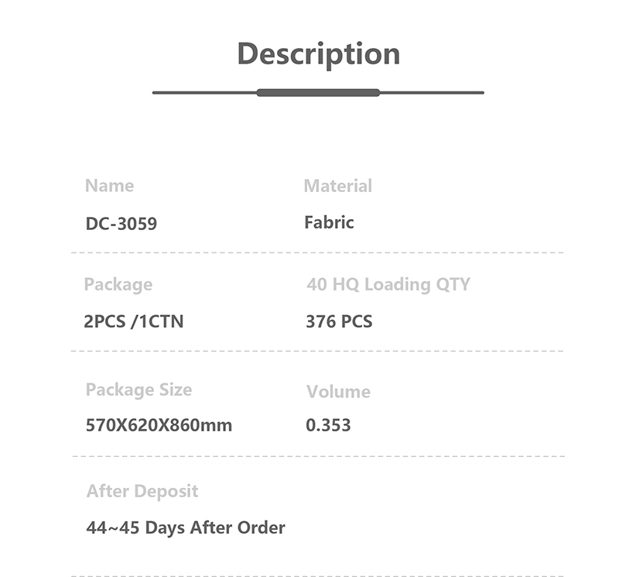Select the 40 HQ Loading QTY label

388,284
